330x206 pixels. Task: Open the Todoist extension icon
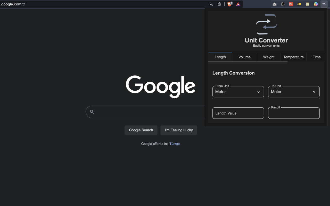[291, 4]
